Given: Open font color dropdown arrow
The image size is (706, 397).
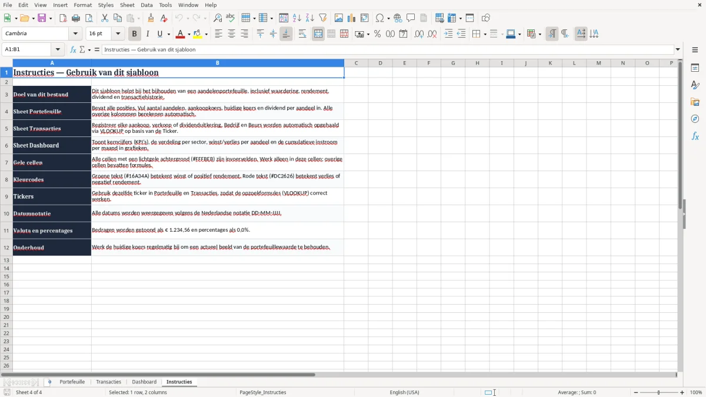Looking at the screenshot, I should tap(189, 35).
